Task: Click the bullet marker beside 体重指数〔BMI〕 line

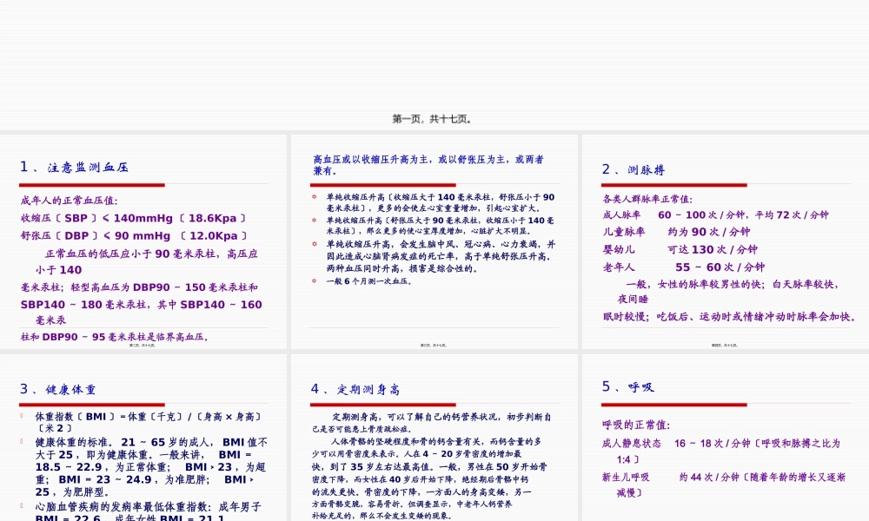Action: [21, 415]
